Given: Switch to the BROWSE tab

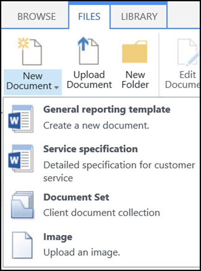Looking at the screenshot, I should click(x=36, y=17).
